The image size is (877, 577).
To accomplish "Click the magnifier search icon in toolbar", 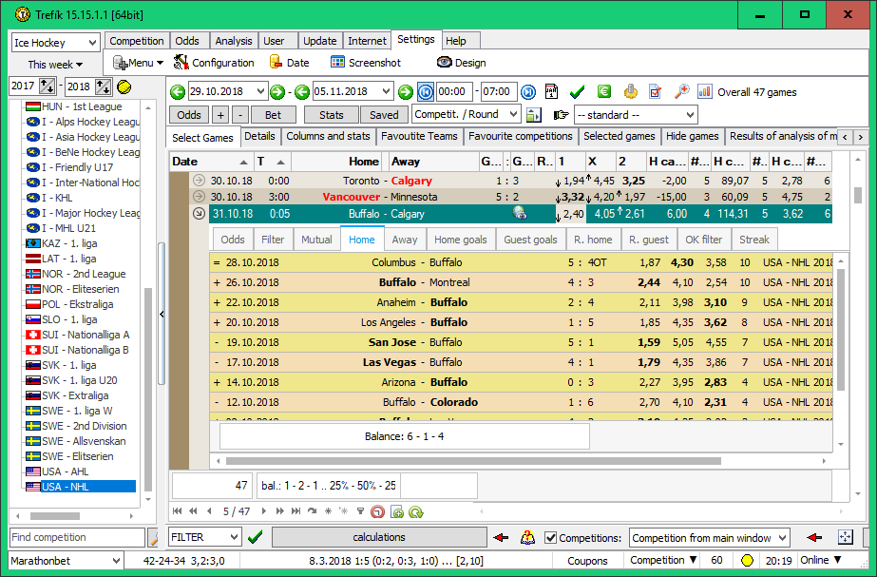I will click(681, 92).
